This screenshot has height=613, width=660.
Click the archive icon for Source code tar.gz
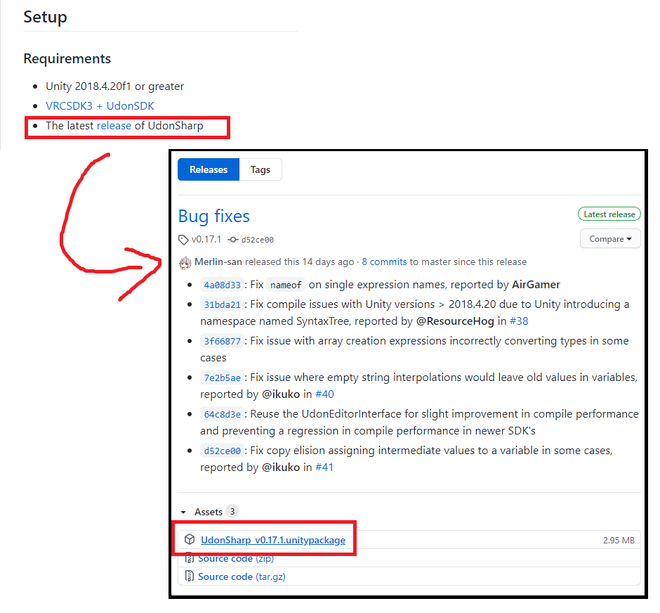pyautogui.click(x=189, y=576)
